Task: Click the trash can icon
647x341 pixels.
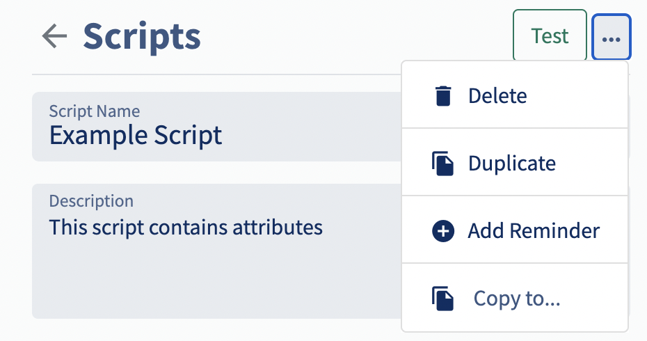Action: pos(443,95)
